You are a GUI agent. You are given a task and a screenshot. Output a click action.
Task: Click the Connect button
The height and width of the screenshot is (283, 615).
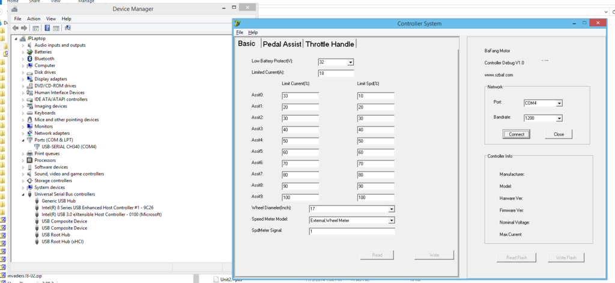coord(517,134)
